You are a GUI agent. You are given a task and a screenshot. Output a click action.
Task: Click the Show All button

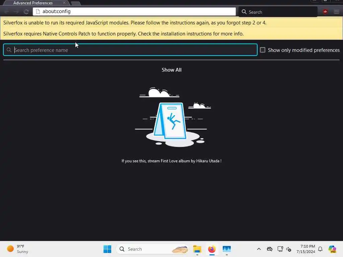tap(171, 70)
